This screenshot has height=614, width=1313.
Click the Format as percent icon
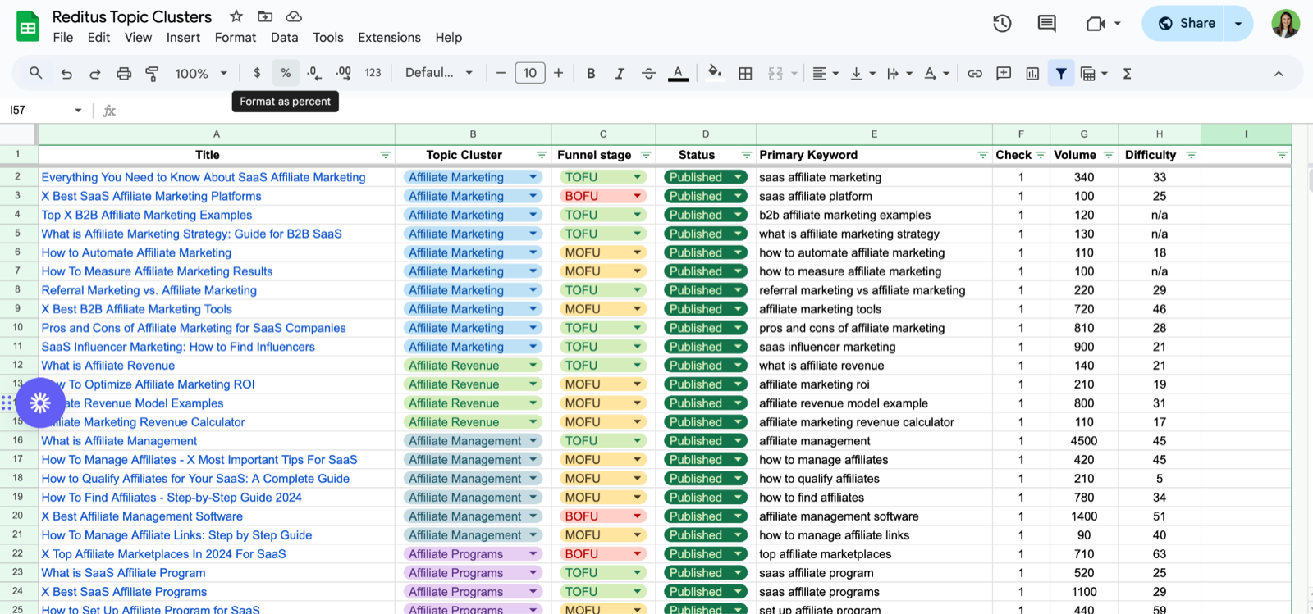click(x=286, y=73)
